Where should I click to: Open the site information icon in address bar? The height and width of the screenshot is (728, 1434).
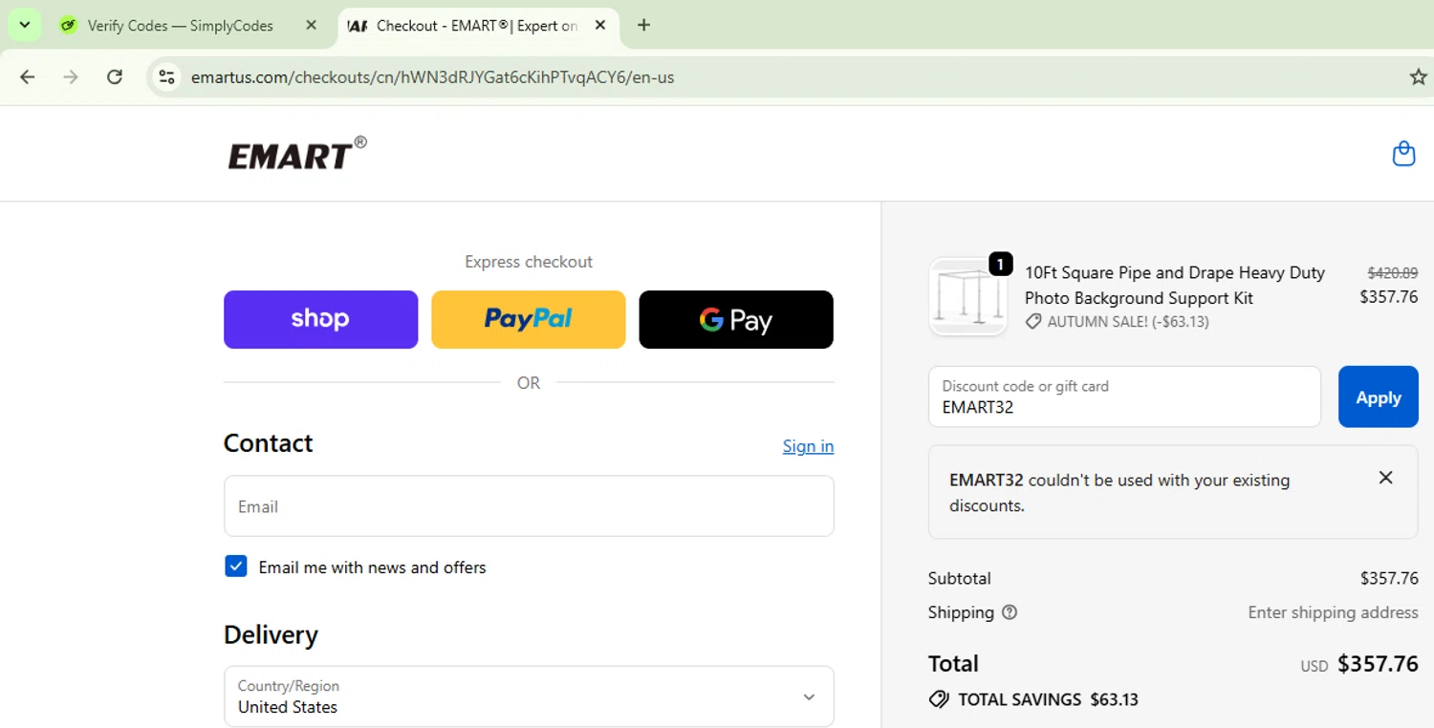(167, 77)
